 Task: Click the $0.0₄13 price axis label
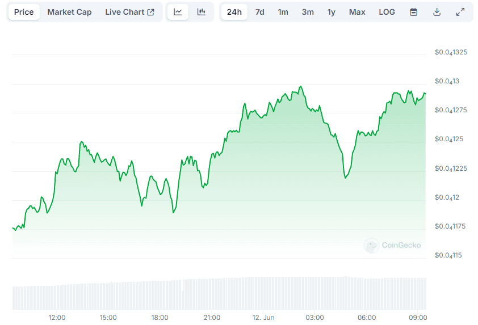(x=447, y=81)
